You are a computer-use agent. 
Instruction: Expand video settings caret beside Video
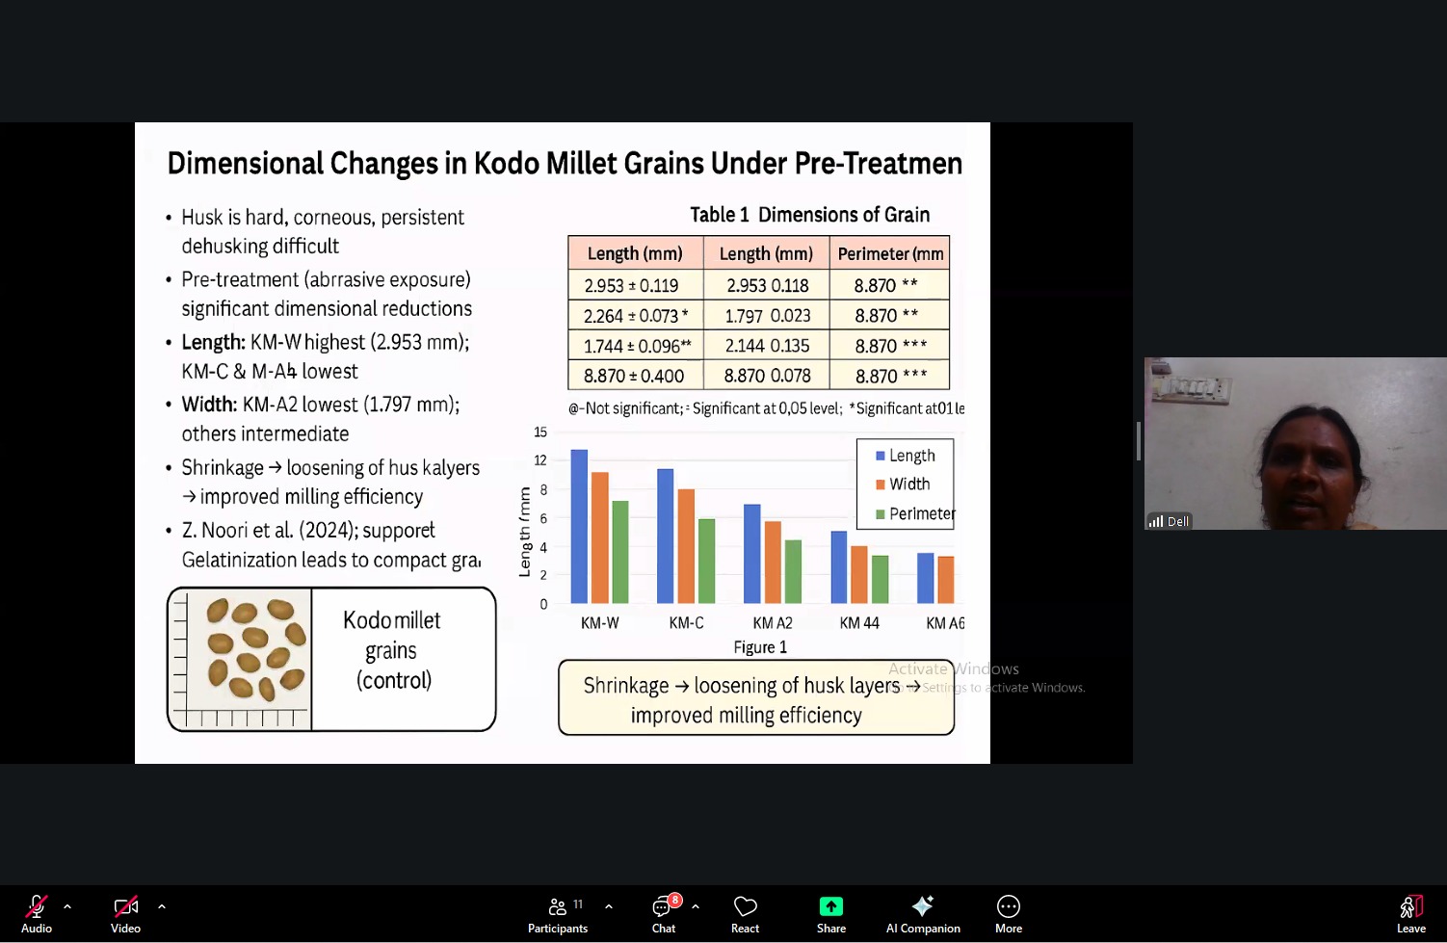[x=162, y=906]
